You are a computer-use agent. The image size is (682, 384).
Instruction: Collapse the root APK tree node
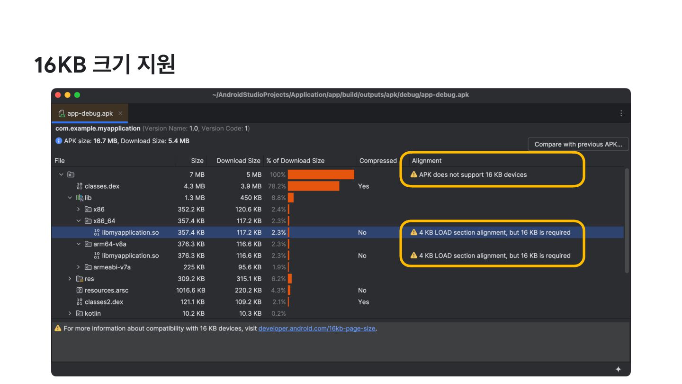pos(61,174)
